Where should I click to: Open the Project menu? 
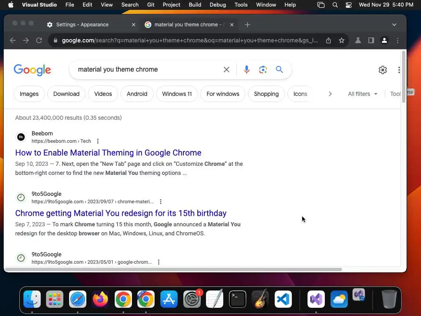(x=171, y=5)
